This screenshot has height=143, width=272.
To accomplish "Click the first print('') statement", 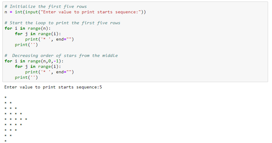I will coord(26,45).
